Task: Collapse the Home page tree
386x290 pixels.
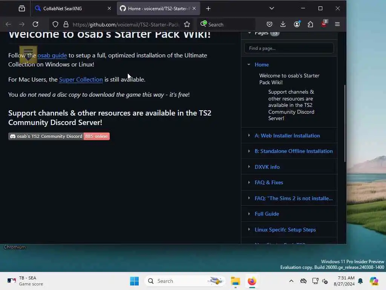Action: point(249,65)
